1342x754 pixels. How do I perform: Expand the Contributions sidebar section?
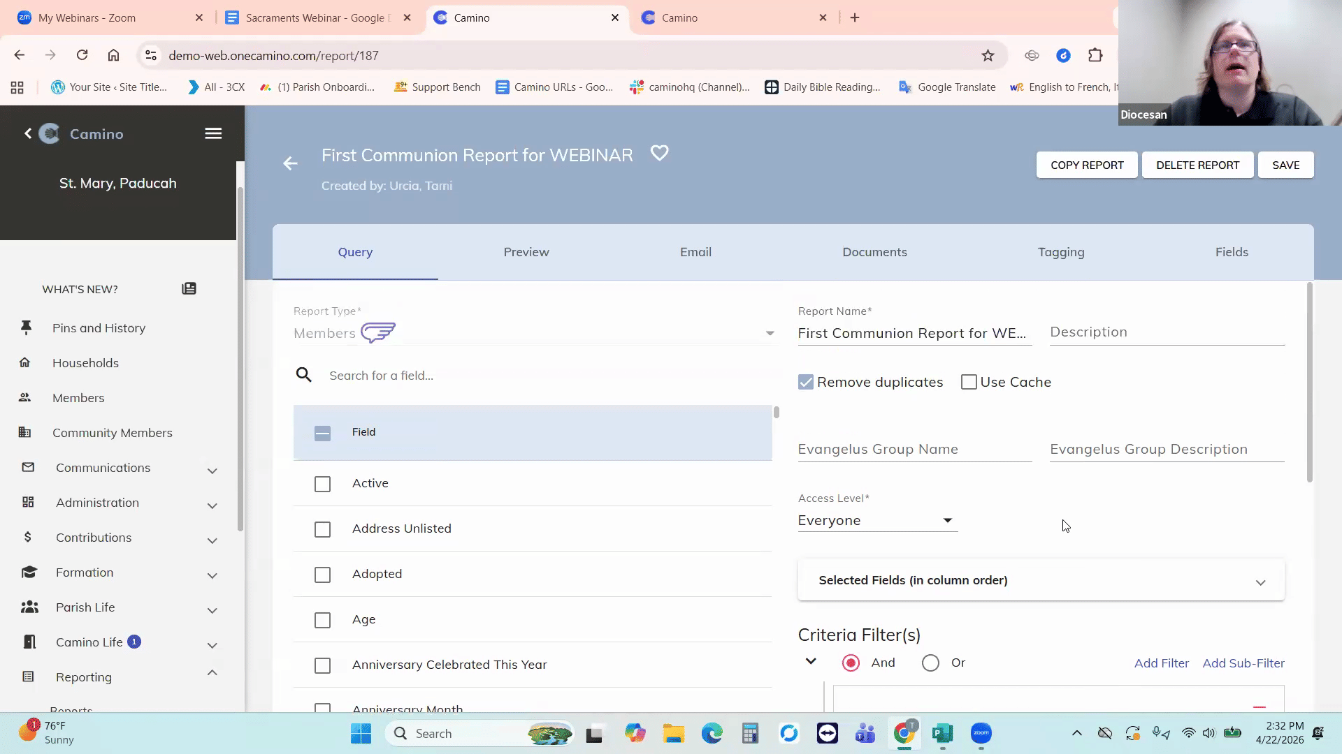(x=212, y=540)
